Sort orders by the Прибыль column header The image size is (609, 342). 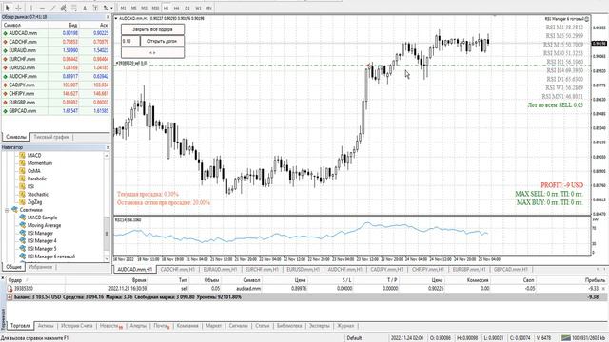point(594,280)
